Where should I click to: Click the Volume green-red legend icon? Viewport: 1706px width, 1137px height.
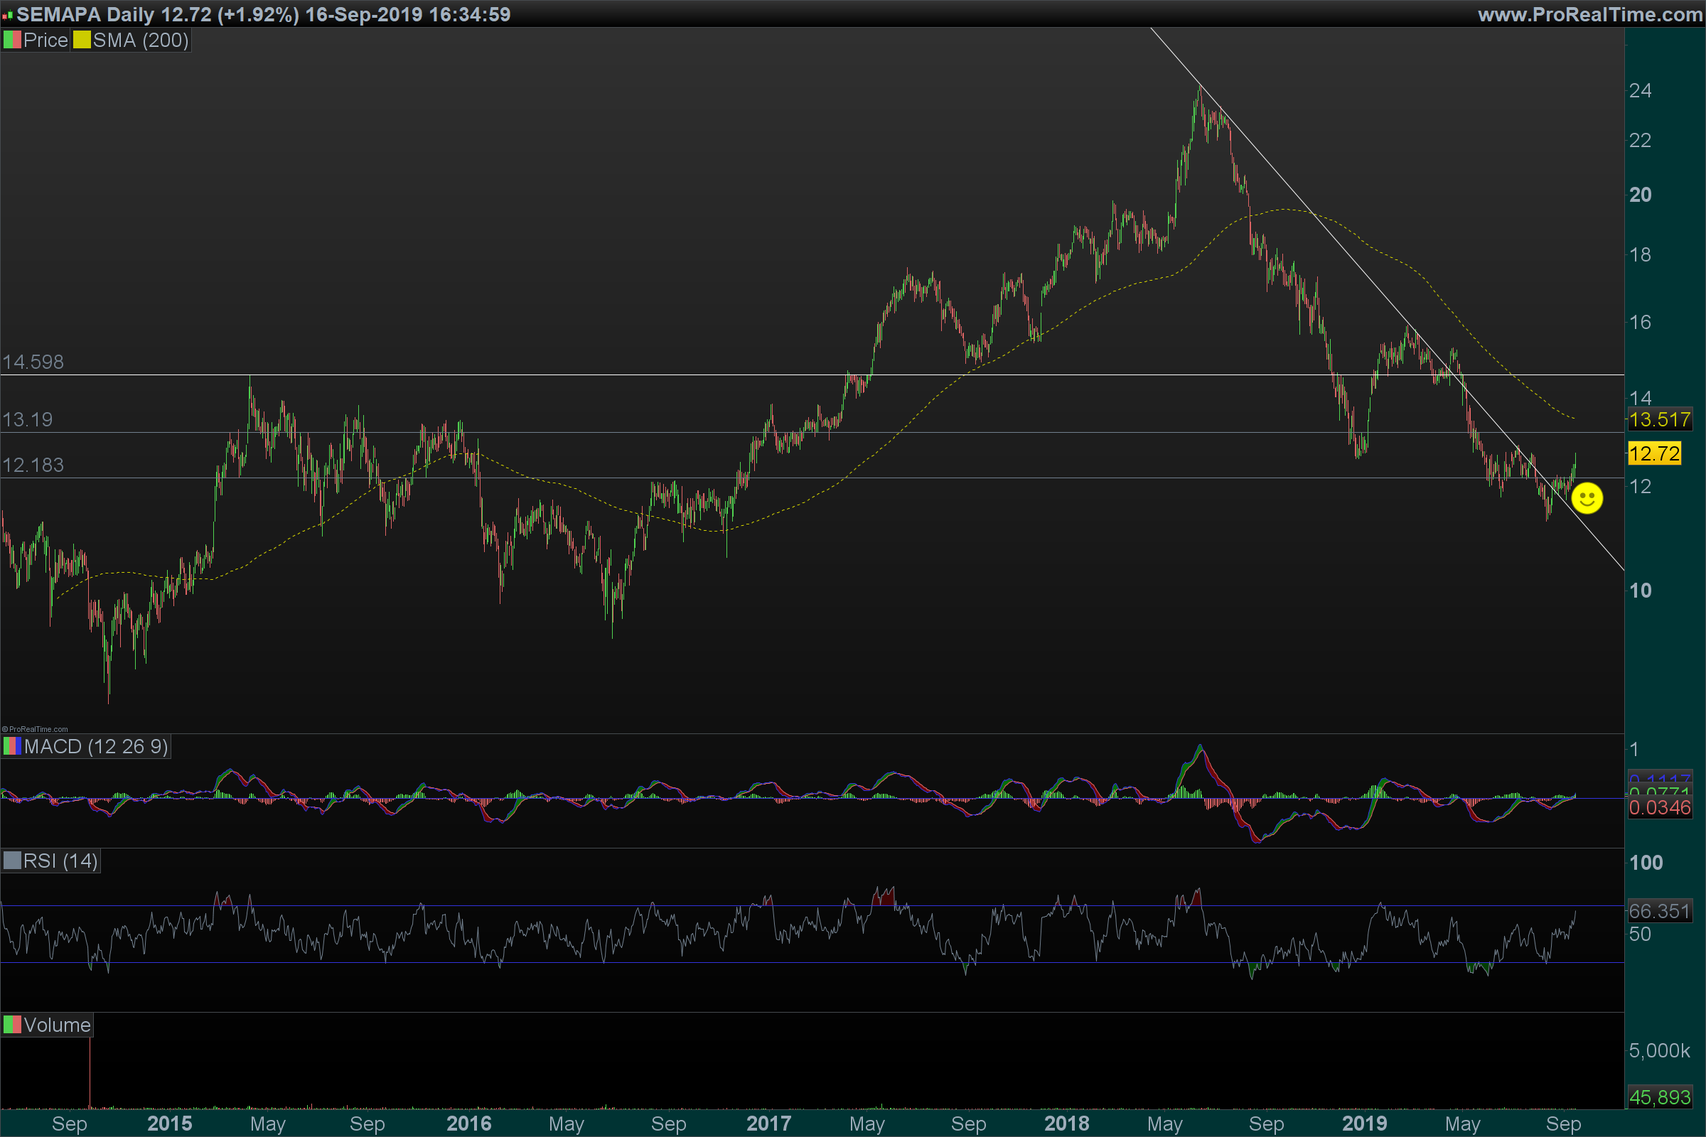tap(12, 1025)
